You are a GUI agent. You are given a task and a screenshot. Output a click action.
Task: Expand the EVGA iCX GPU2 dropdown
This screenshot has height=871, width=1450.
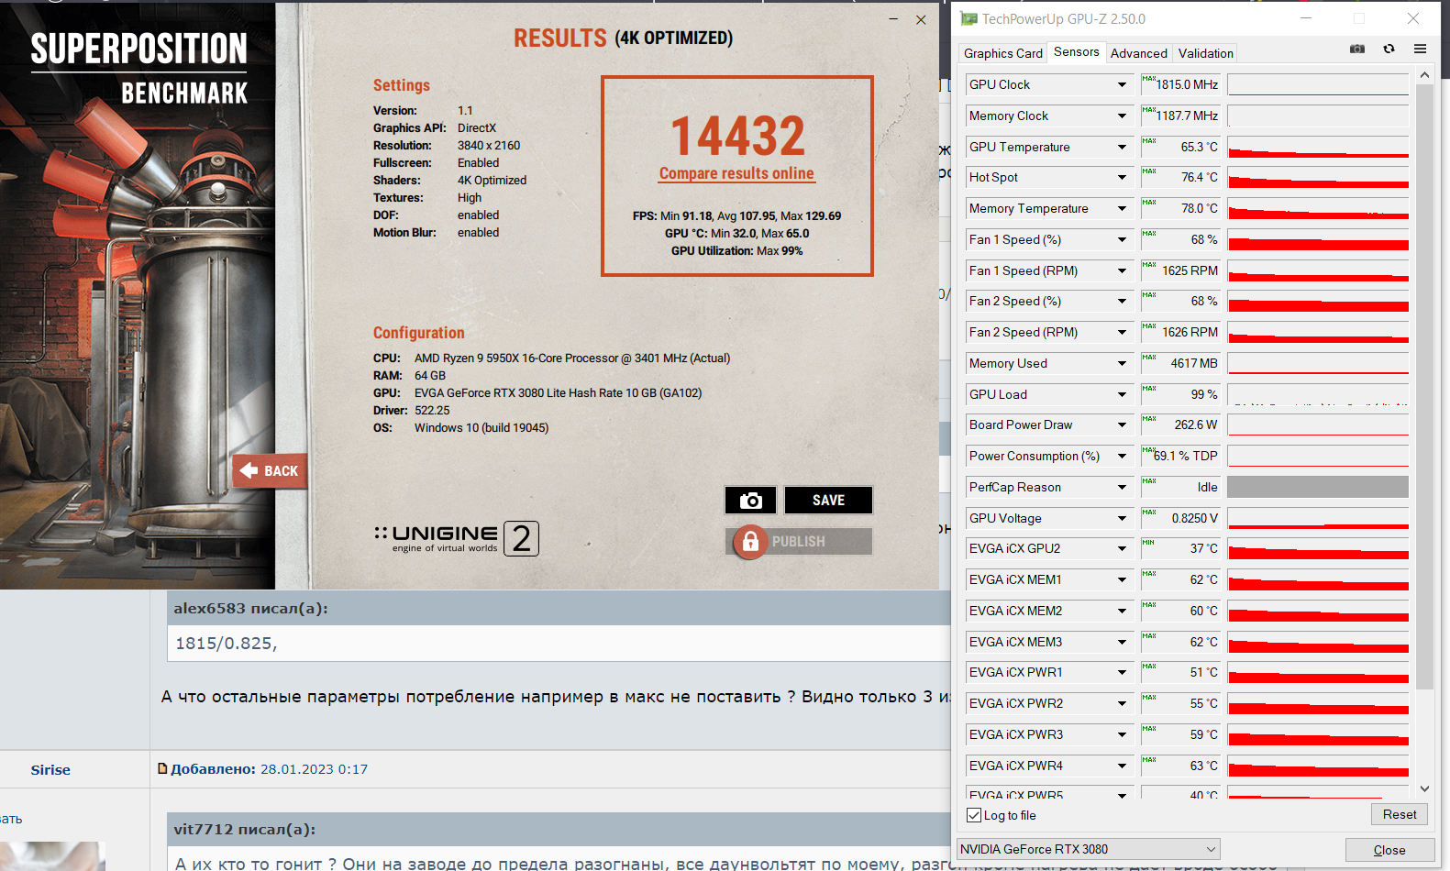pyautogui.click(x=1122, y=548)
